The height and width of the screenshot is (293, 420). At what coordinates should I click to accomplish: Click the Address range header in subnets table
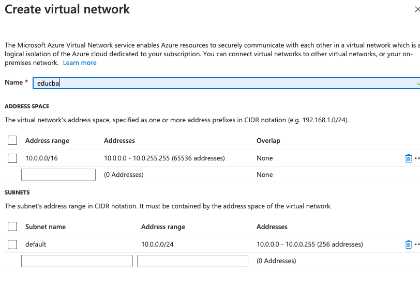(163, 227)
